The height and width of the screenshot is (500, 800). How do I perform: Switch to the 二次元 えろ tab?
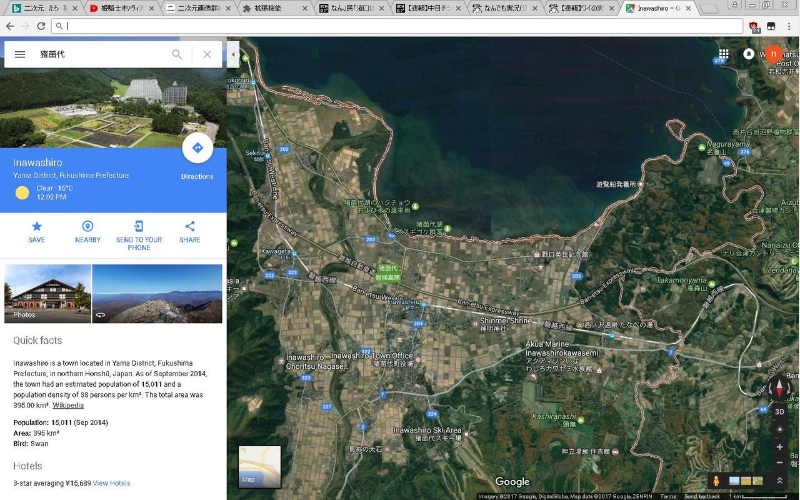[42, 9]
